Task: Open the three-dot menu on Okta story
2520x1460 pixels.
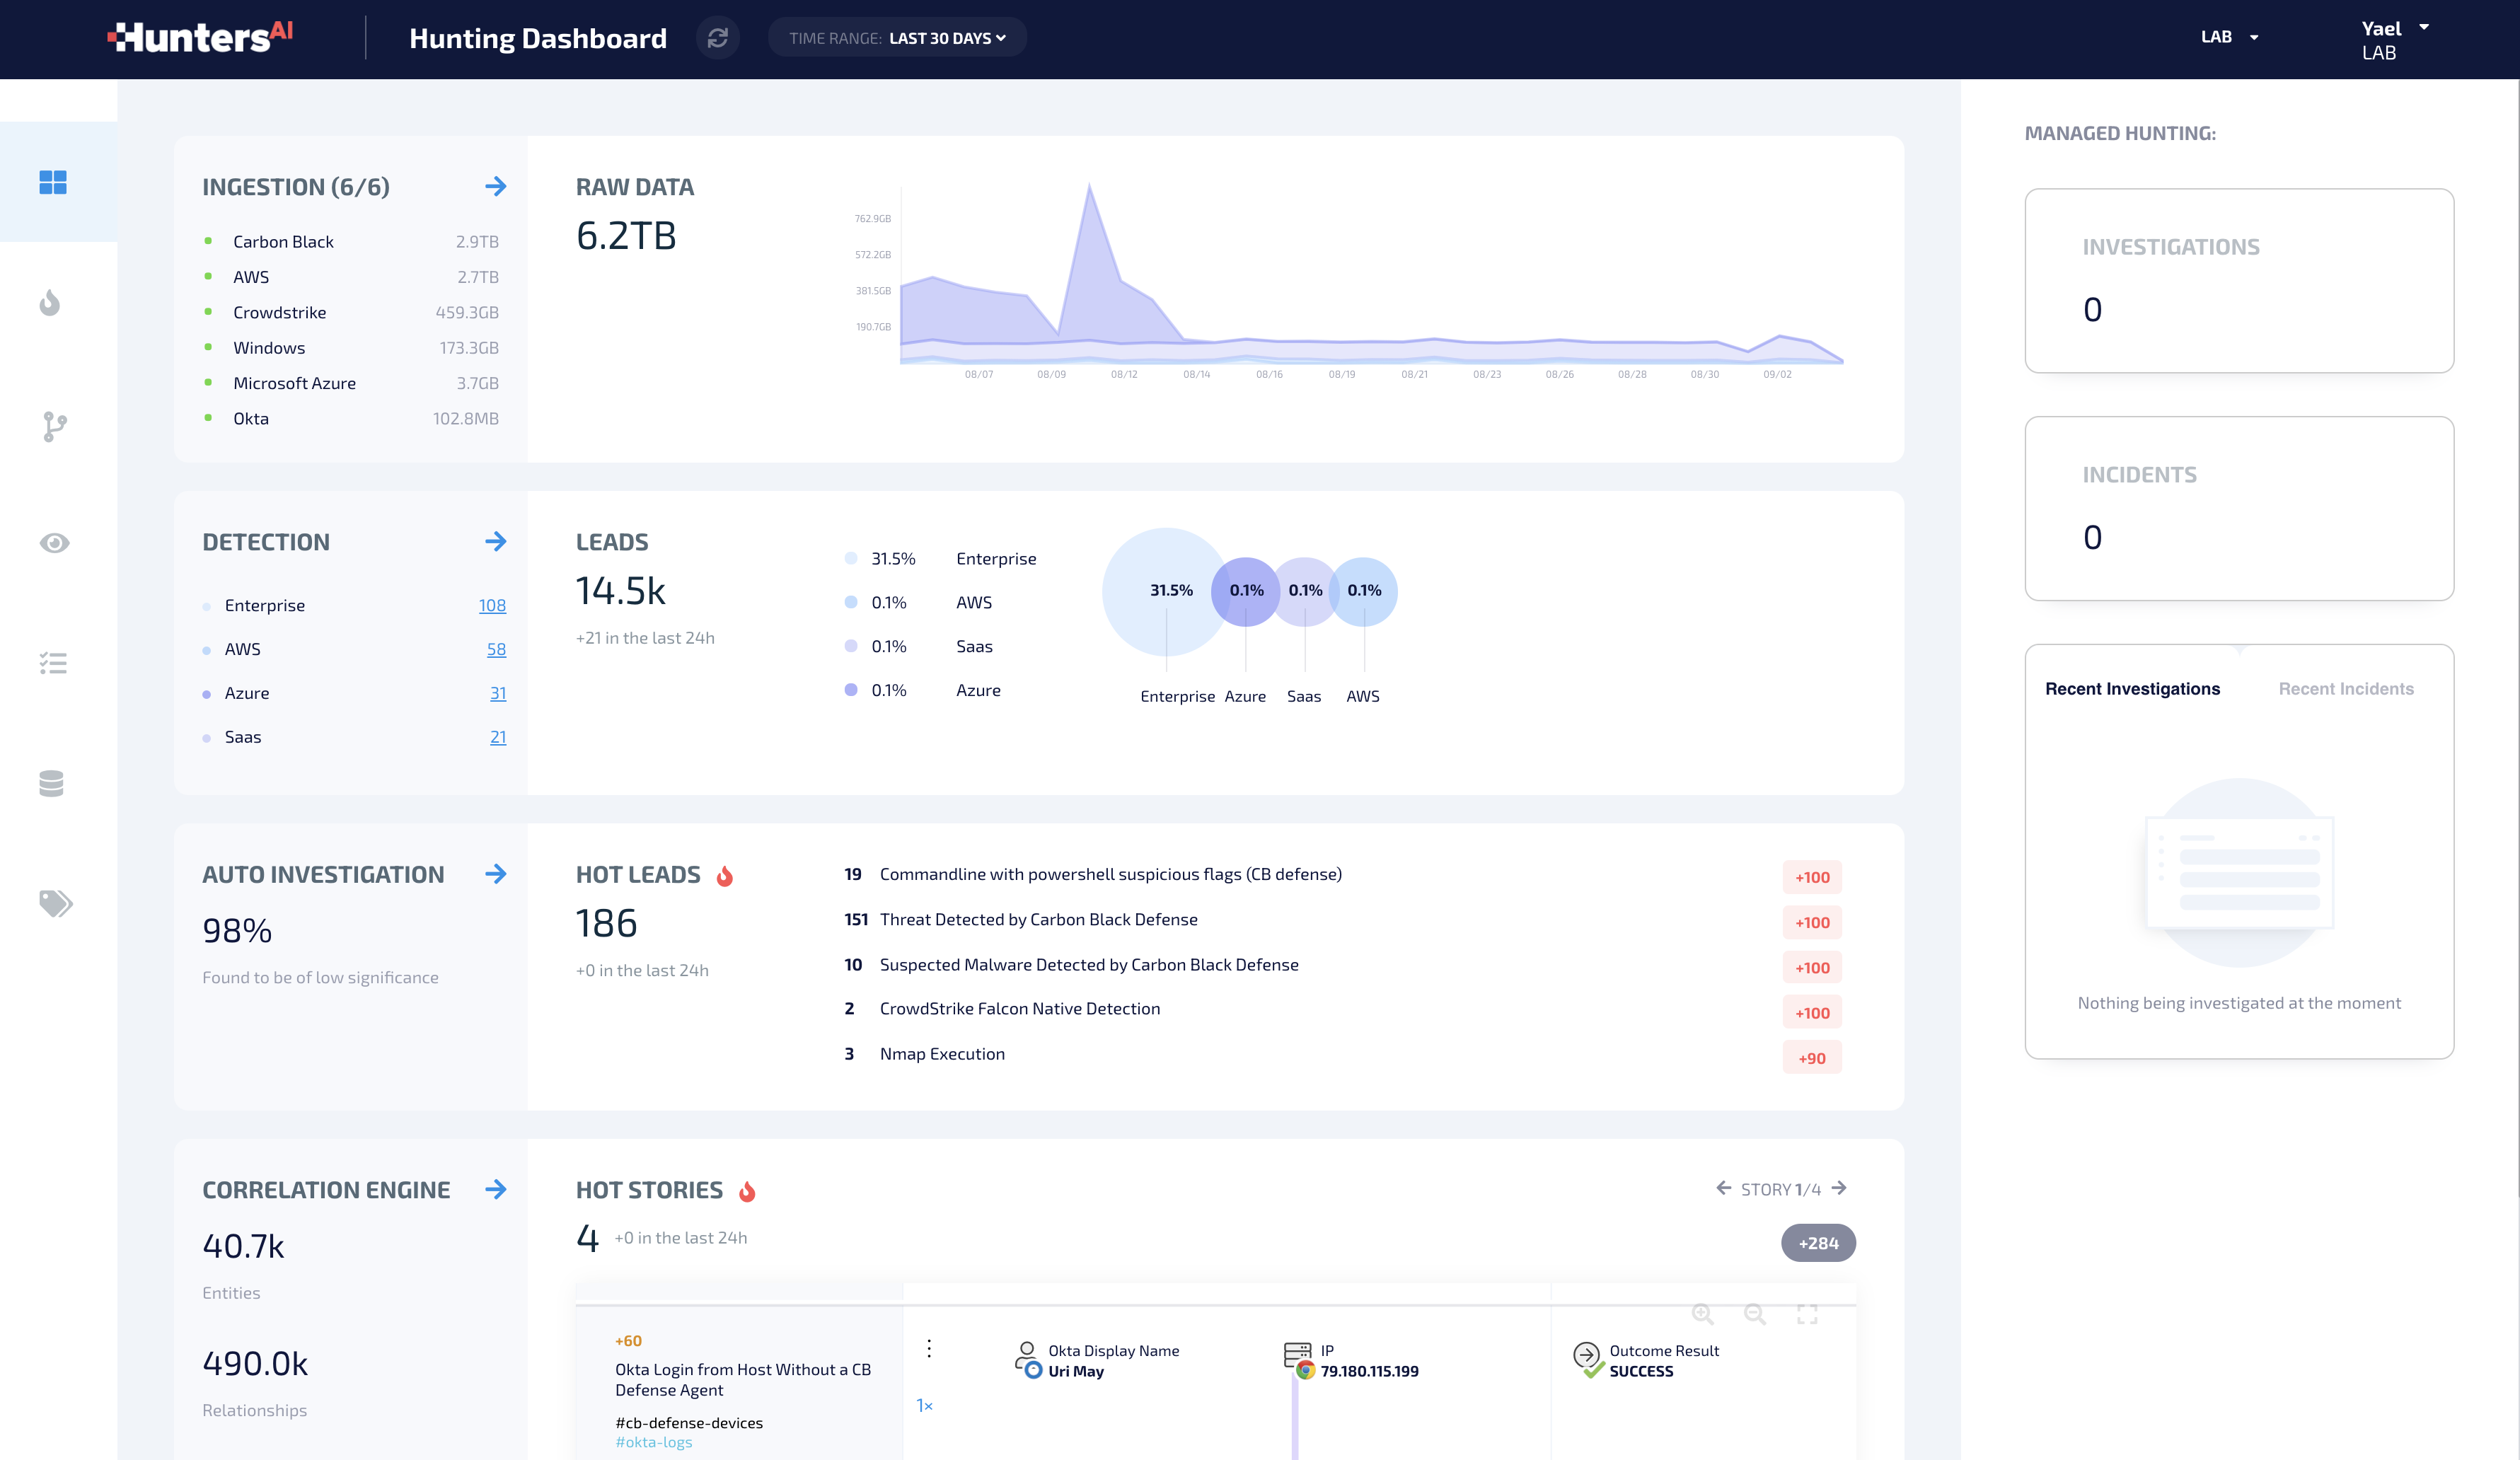Action: click(x=929, y=1349)
